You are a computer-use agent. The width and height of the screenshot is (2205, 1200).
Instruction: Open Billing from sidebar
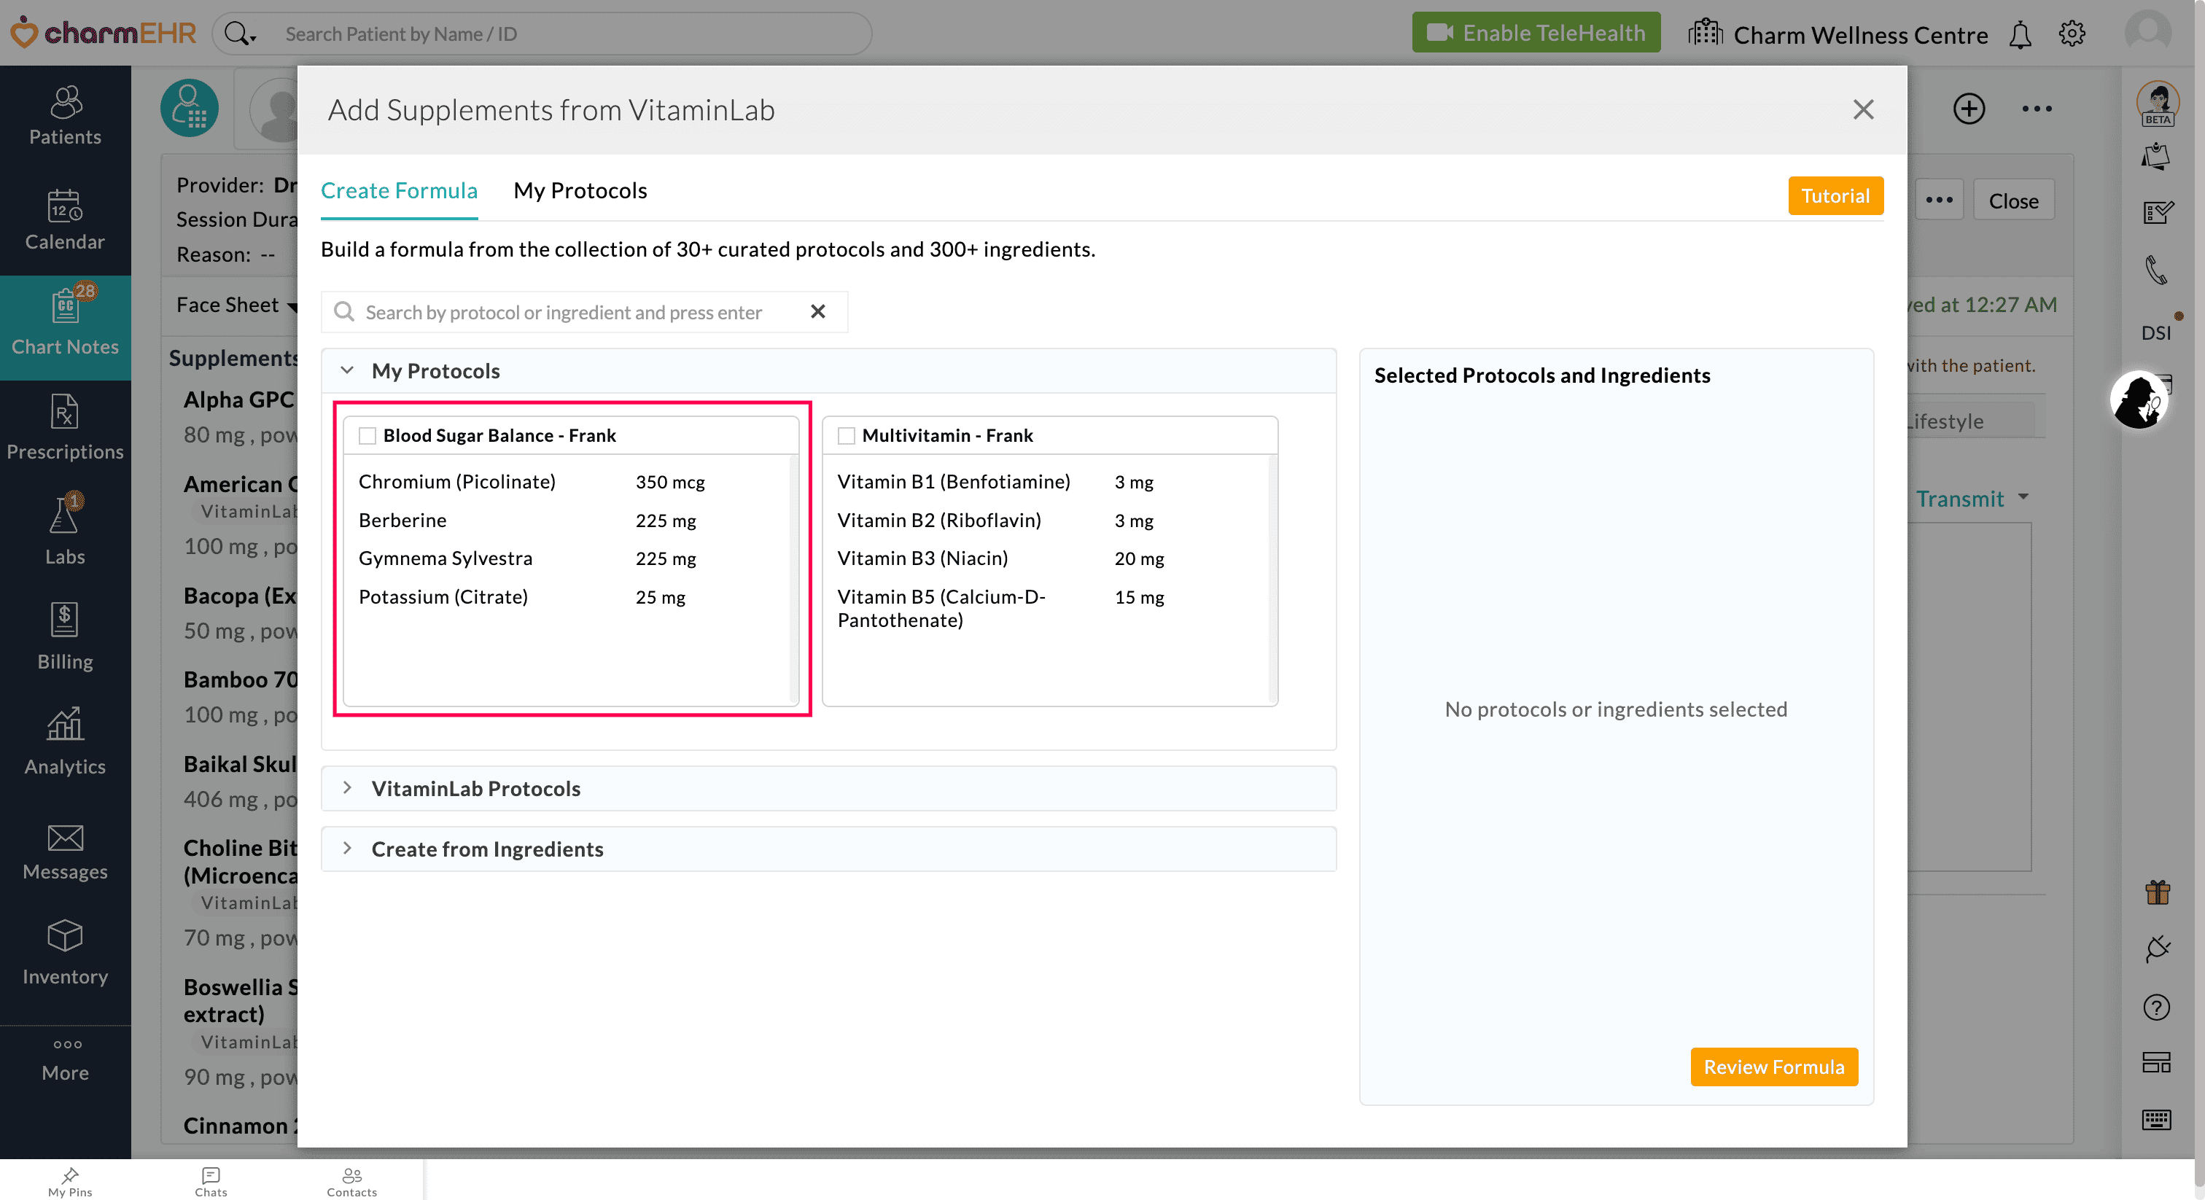point(65,638)
